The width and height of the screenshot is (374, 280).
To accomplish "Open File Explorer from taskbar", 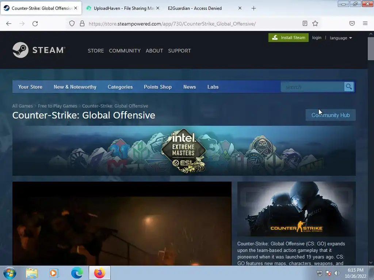I will (32, 273).
